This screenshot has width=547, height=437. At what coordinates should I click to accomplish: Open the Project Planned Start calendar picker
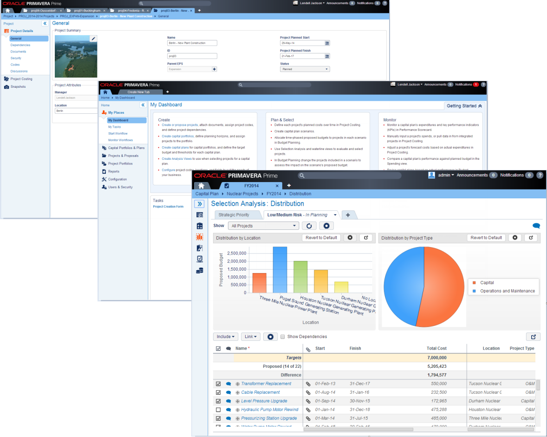click(x=327, y=43)
